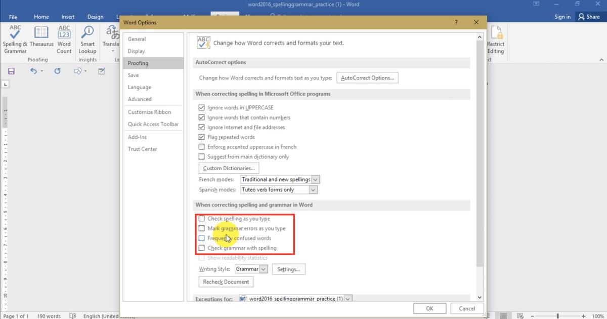
Task: Open help with the question mark icon
Action: point(456,22)
